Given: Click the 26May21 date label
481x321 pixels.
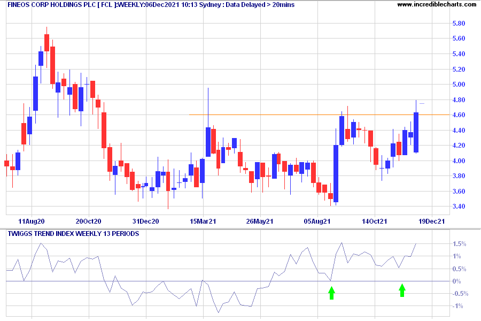Looking at the screenshot, I should (x=260, y=221).
